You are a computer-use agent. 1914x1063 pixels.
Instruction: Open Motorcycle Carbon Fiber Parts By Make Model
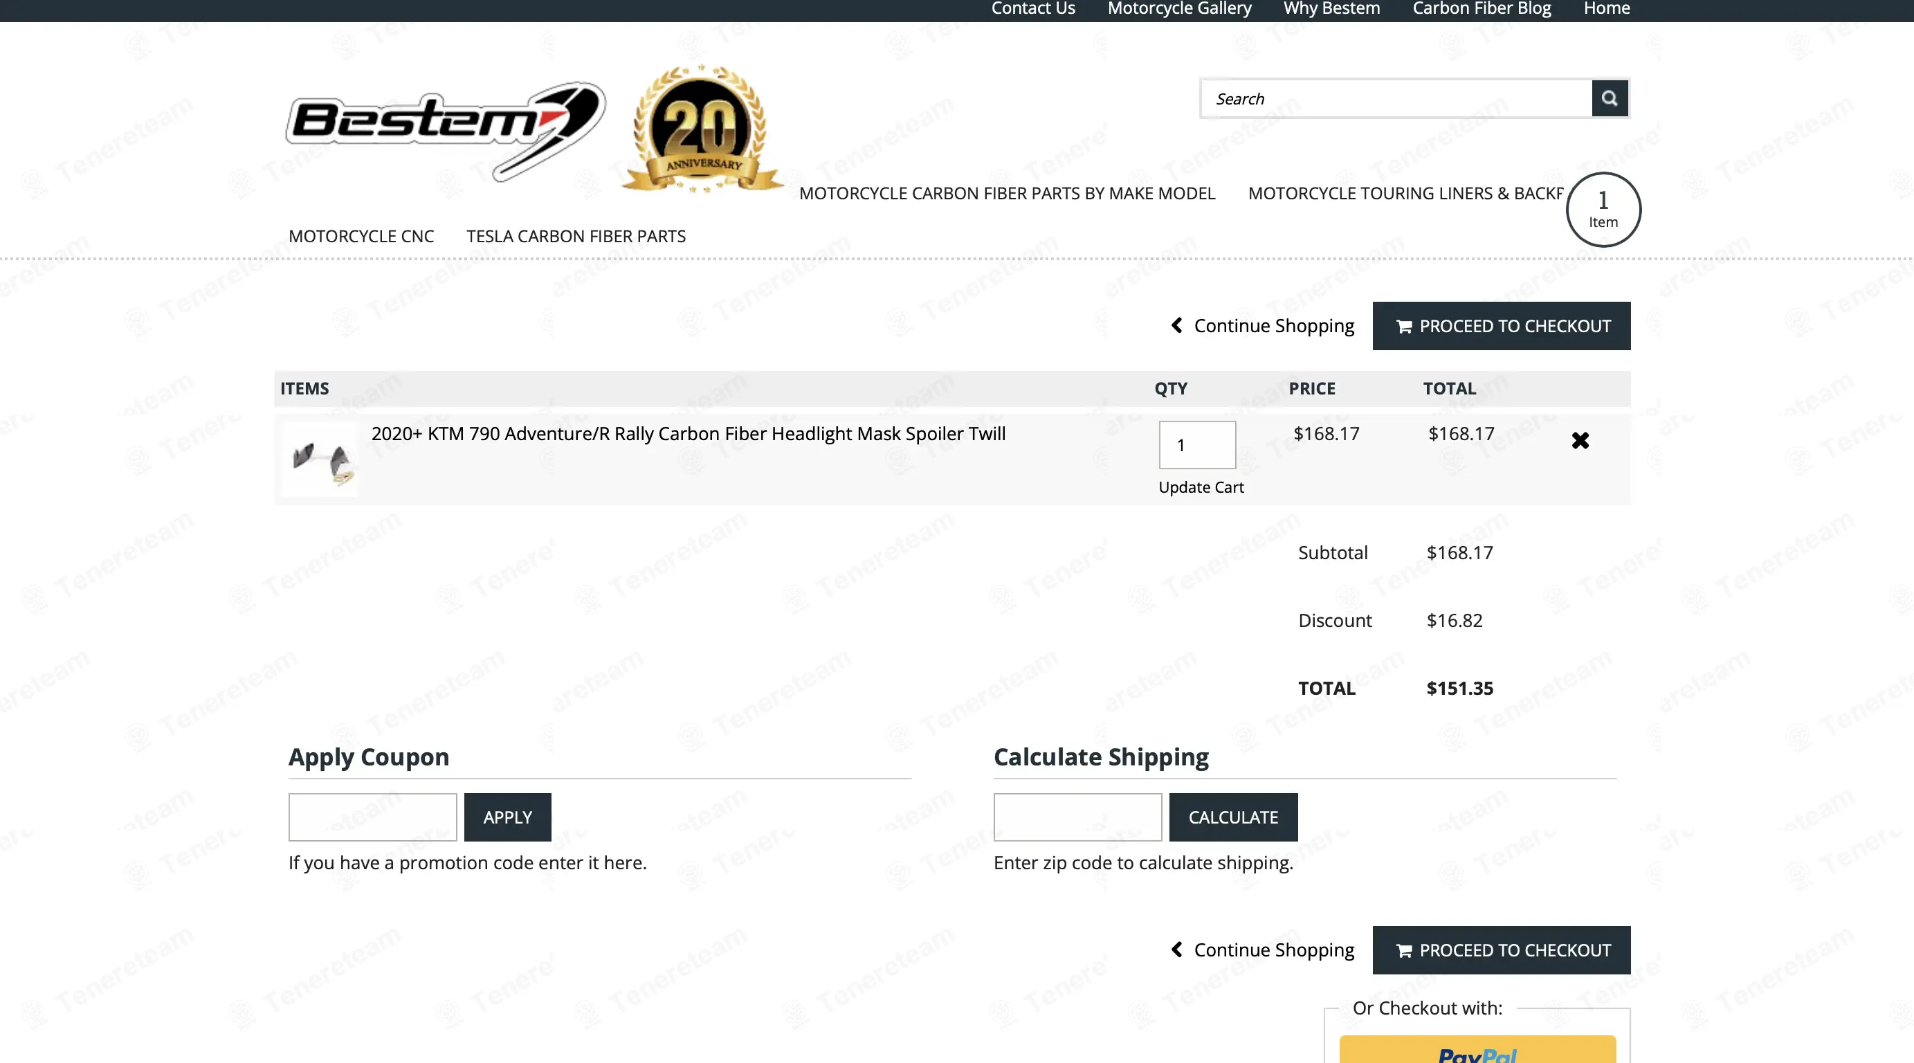click(x=1007, y=193)
